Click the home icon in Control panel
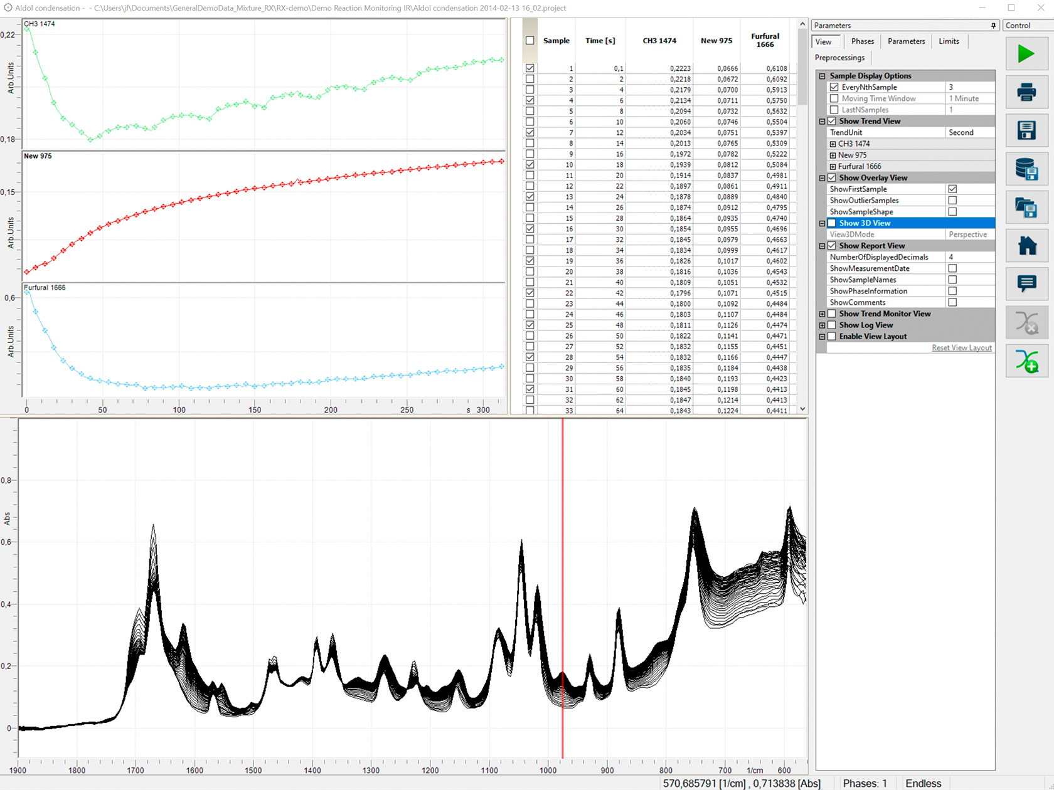This screenshot has height=790, width=1054. [1026, 246]
